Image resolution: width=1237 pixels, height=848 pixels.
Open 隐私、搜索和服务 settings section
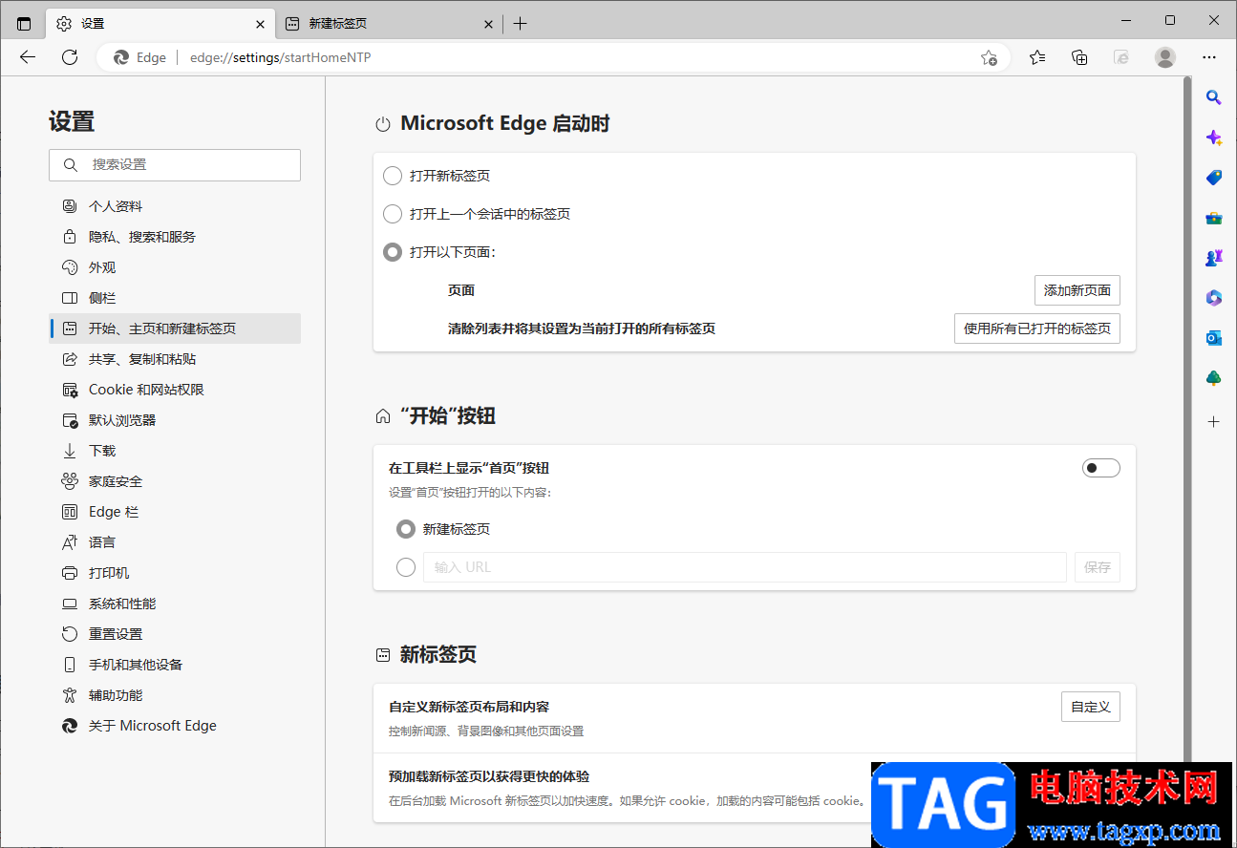tap(175, 237)
